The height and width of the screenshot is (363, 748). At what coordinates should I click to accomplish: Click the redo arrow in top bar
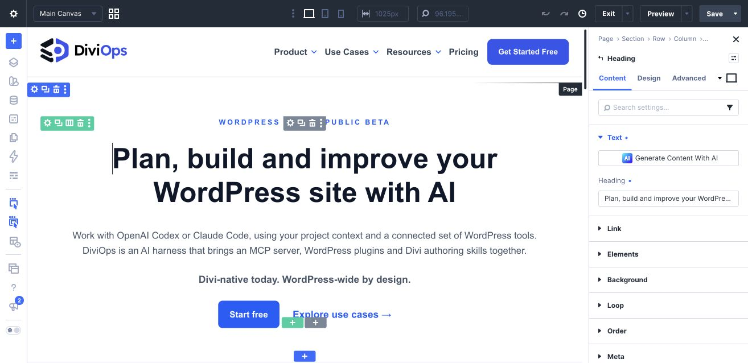tap(564, 14)
